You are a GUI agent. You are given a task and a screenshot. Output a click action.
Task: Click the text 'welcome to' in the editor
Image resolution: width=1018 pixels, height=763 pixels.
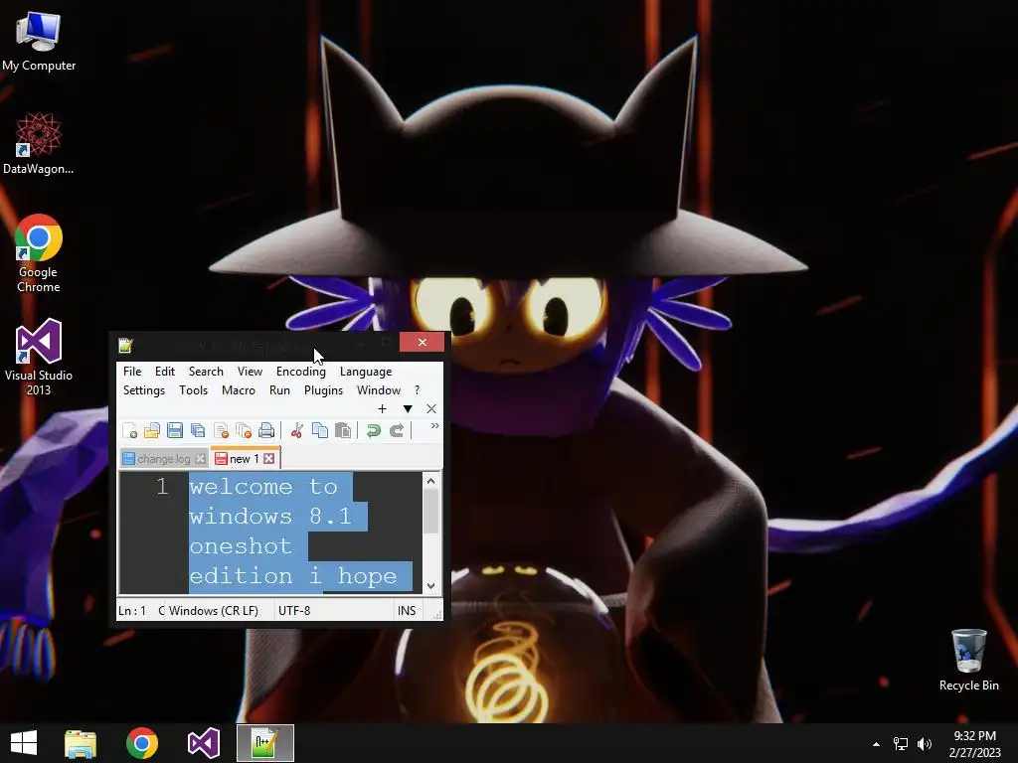pyautogui.click(x=263, y=487)
